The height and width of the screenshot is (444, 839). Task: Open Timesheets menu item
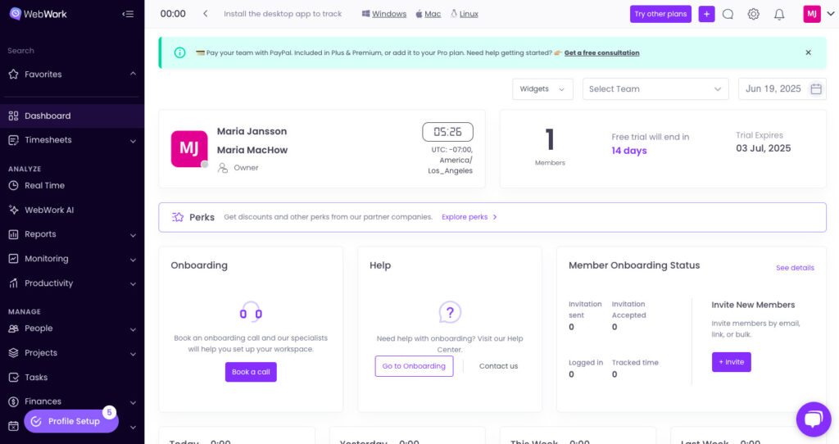72,140
